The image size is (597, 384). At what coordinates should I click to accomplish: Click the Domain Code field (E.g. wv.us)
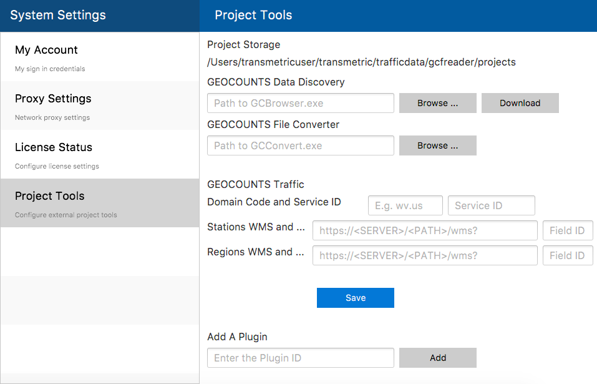point(405,205)
